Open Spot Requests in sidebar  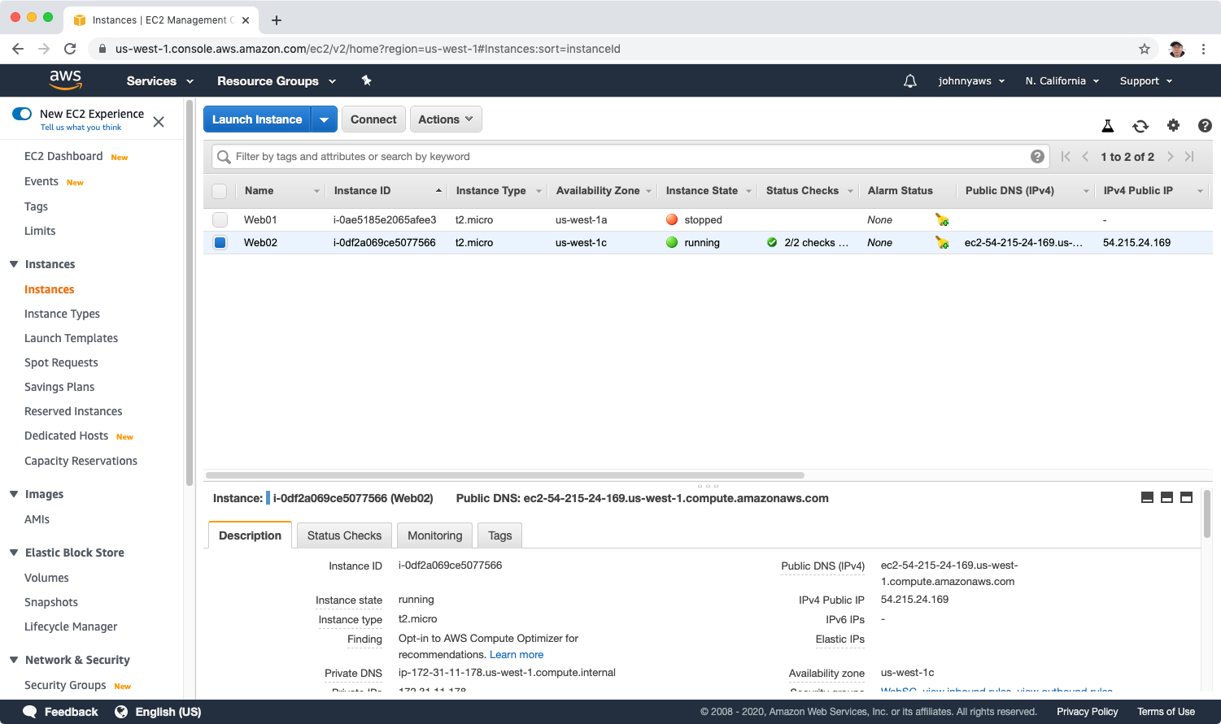61,362
